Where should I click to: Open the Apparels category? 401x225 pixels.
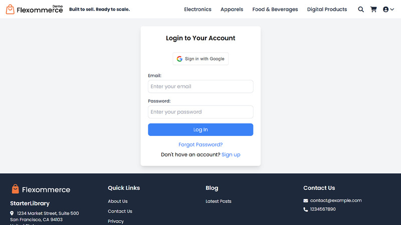point(232,9)
